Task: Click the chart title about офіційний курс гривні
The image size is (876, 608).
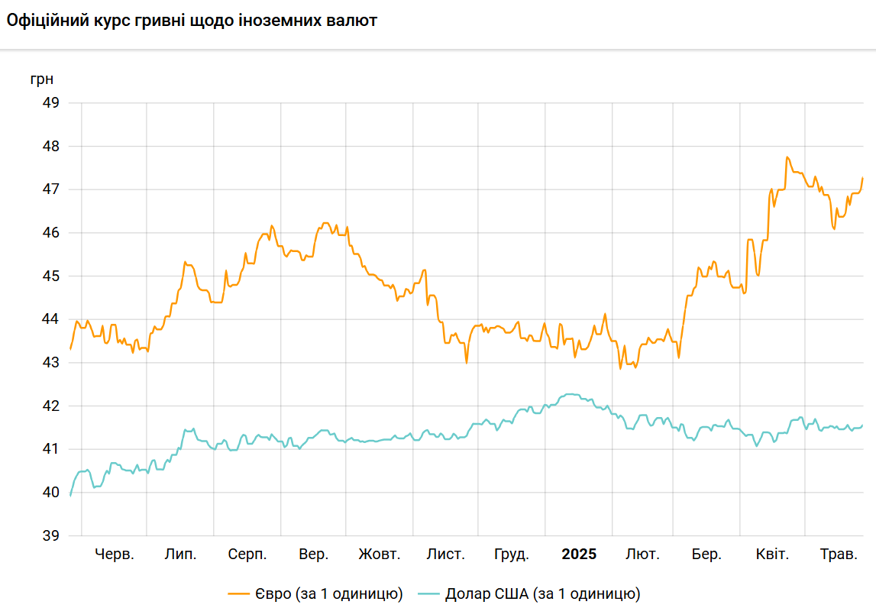Action: [x=192, y=21]
